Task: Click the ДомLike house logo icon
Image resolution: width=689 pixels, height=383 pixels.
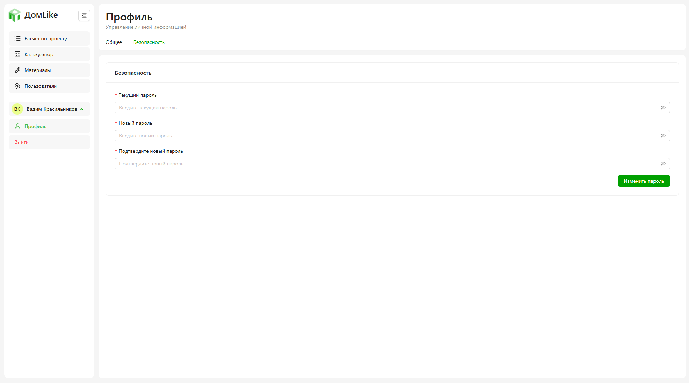Action: pos(15,15)
